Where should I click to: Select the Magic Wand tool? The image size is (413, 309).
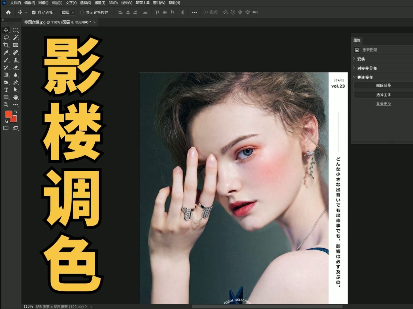coord(15,38)
